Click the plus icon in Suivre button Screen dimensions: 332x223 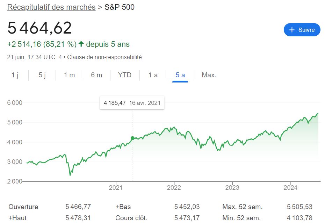(292, 30)
